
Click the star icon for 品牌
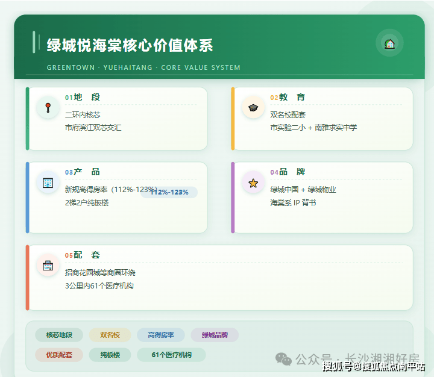(x=253, y=182)
